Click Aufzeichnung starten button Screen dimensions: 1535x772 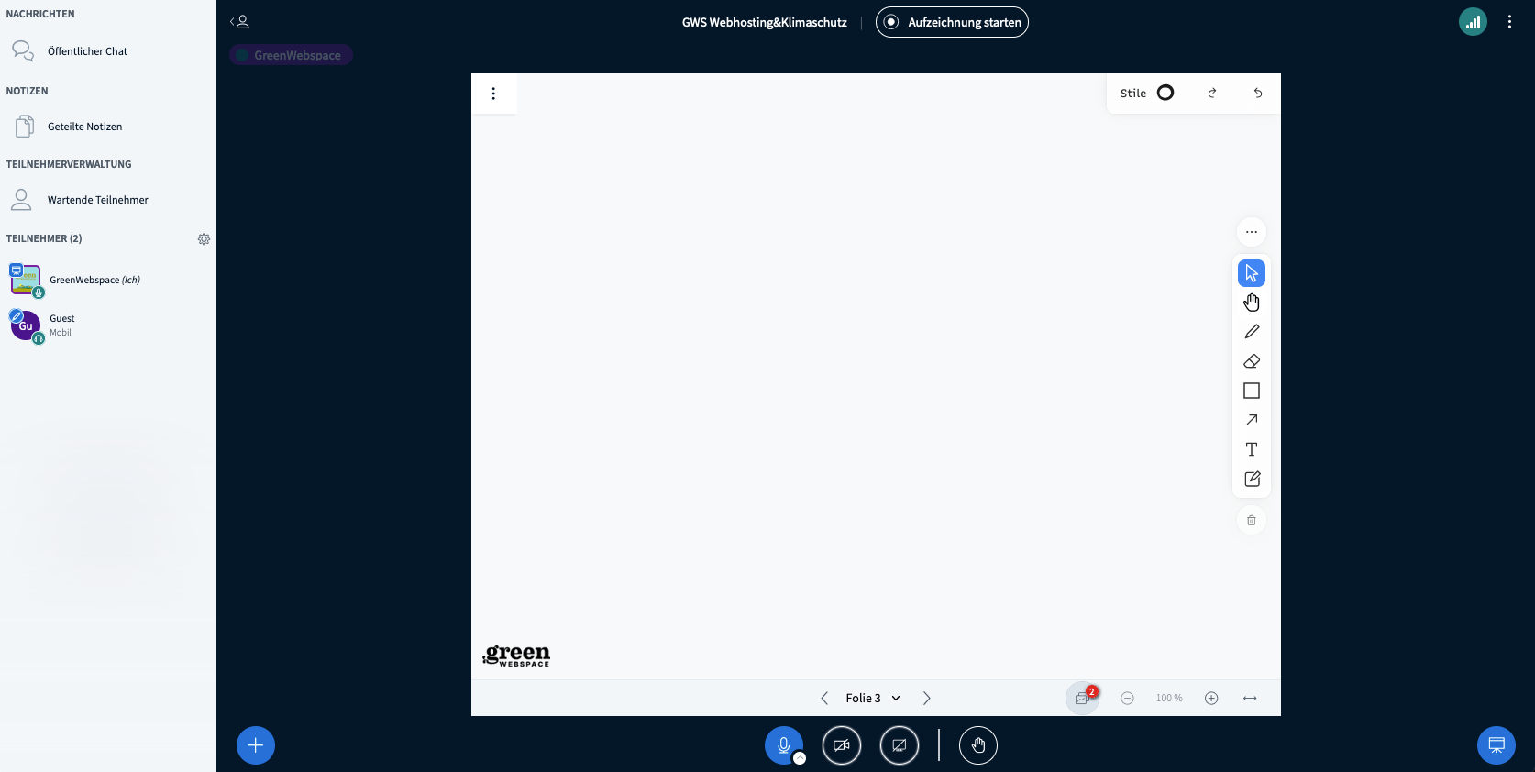point(952,22)
